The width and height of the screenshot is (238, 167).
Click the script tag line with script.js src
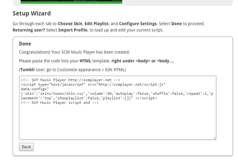point(93,84)
